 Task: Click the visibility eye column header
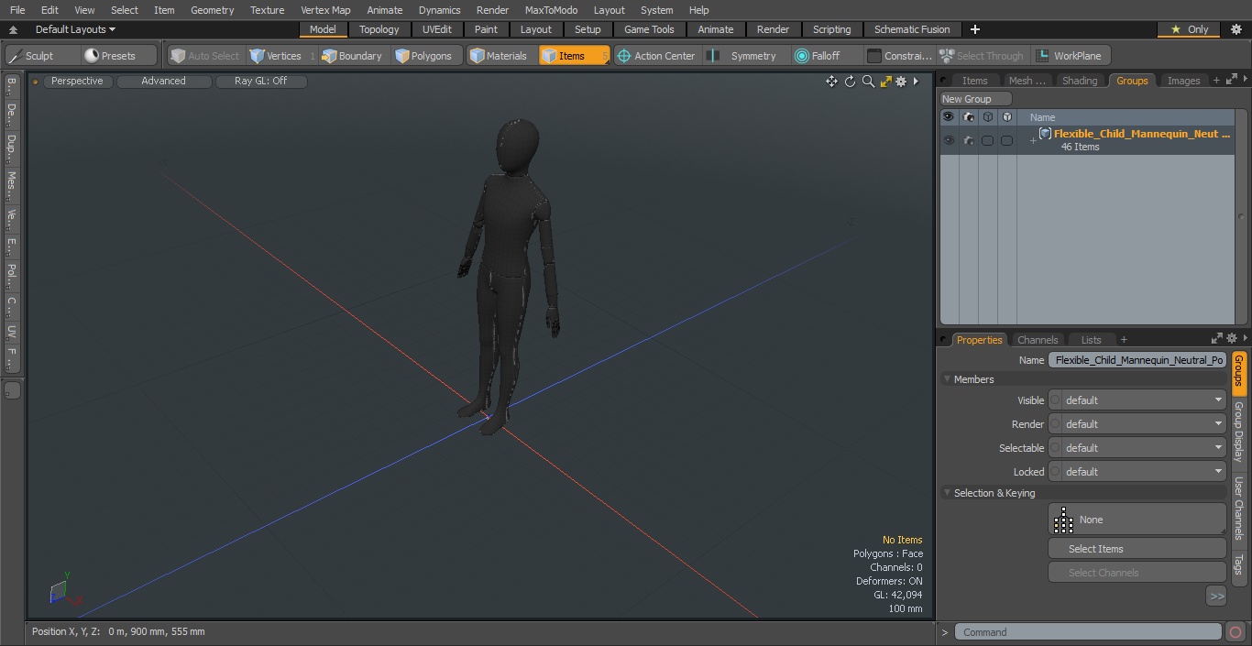point(949,117)
